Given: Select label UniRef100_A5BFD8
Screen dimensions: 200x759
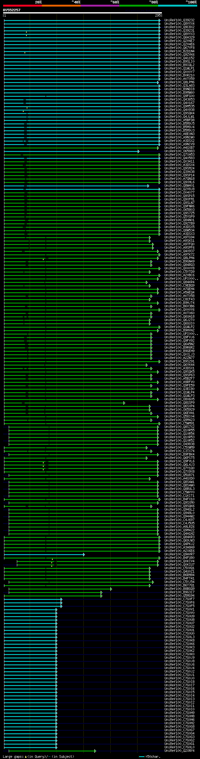Looking at the screenshot, I should 179,120.
